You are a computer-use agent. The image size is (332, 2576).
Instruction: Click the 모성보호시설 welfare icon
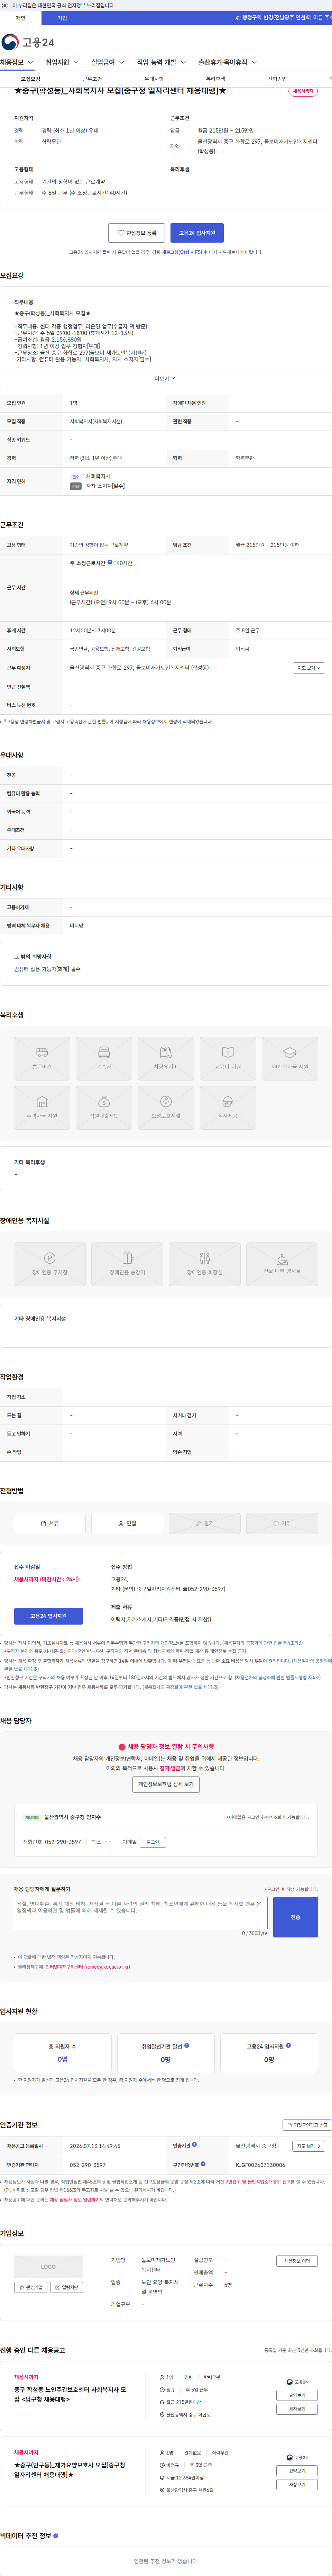click(166, 1107)
